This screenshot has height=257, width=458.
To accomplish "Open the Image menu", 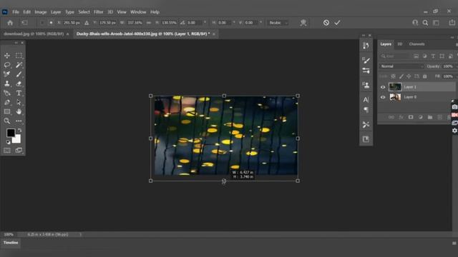I will pyautogui.click(x=41, y=12).
